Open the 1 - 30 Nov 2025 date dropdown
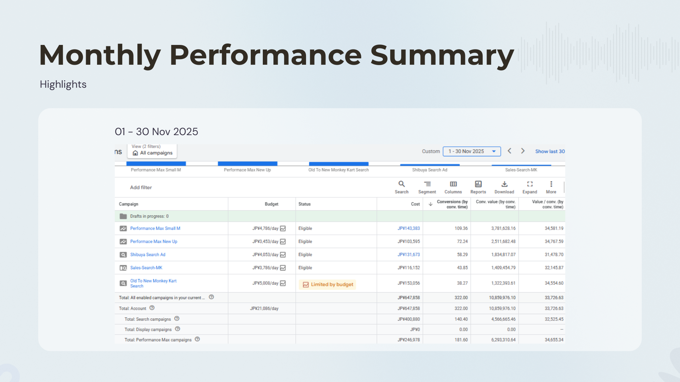The height and width of the screenshot is (382, 680). pyautogui.click(x=471, y=151)
